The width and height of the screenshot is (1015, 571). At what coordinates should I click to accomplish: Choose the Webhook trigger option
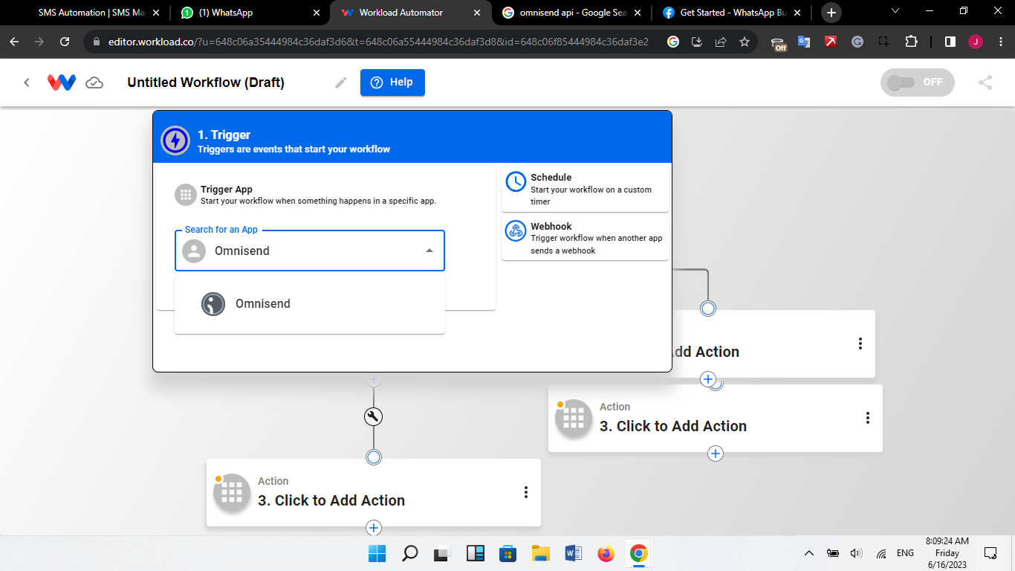click(x=586, y=238)
